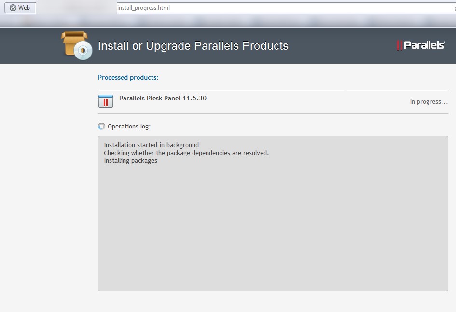Click the red Parallels bars in the logo

[399, 45]
